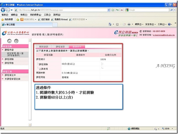Refresh the page with green arrows icon
Screen dimensions: 178x134
click(117, 10)
